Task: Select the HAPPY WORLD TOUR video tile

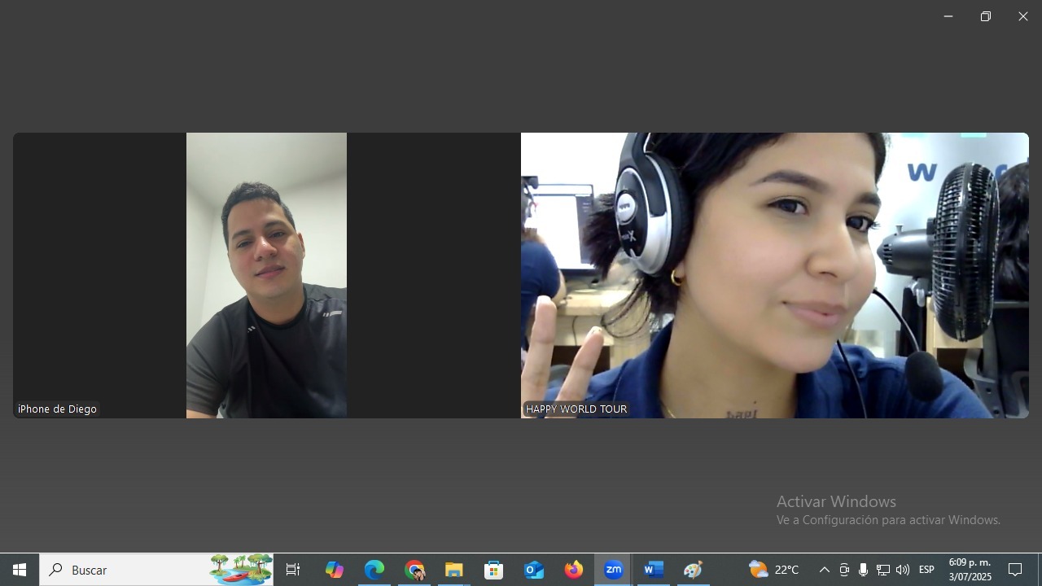Action: (774, 275)
